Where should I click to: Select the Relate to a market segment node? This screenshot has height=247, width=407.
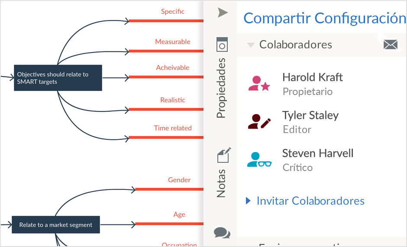[56, 225]
